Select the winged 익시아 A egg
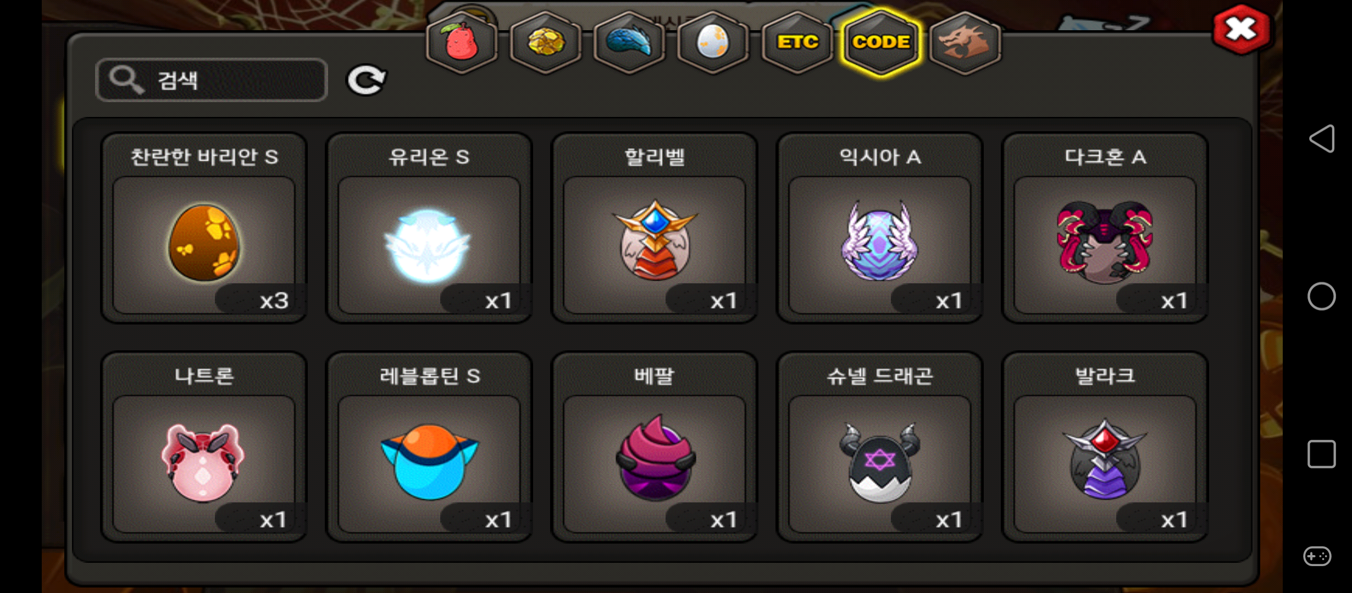The image size is (1352, 593). tap(880, 228)
